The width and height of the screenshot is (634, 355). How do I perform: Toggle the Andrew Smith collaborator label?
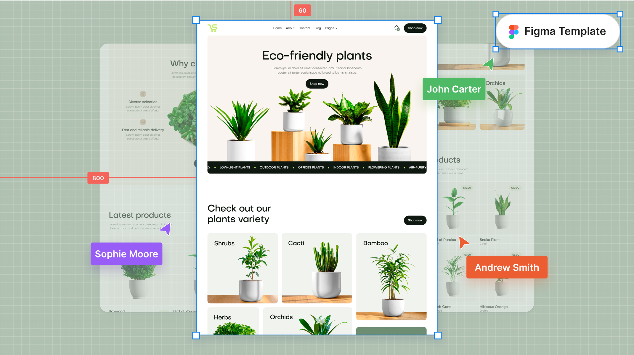[x=506, y=267]
